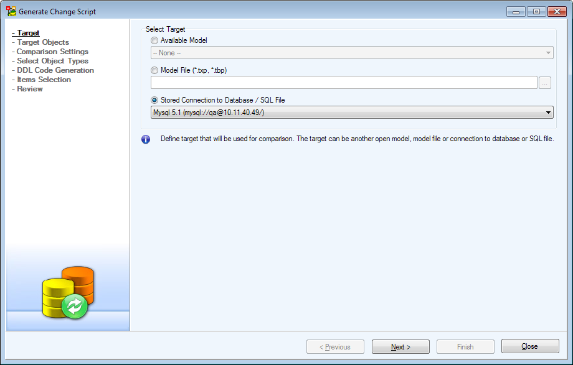
Task: Open the Comparison Settings step
Action: click(52, 52)
